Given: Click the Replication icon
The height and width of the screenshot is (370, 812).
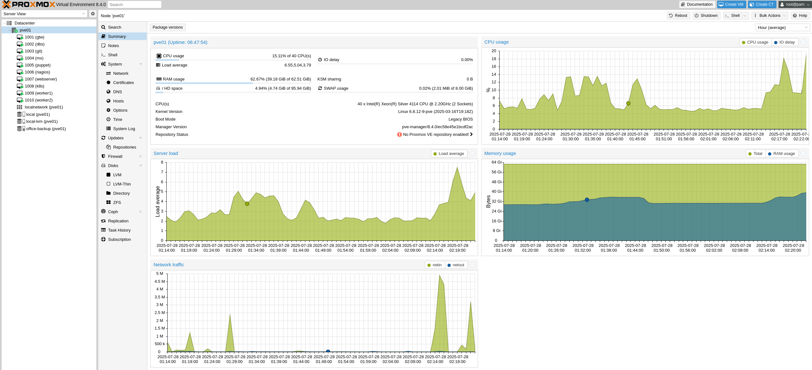Looking at the screenshot, I should (103, 221).
